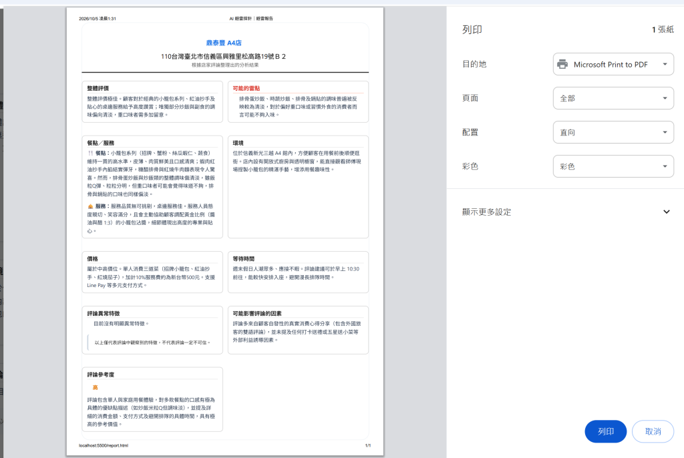This screenshot has height=458, width=684.
Task: Click the 鼎泰豐 A4店 title link
Action: (x=224, y=43)
